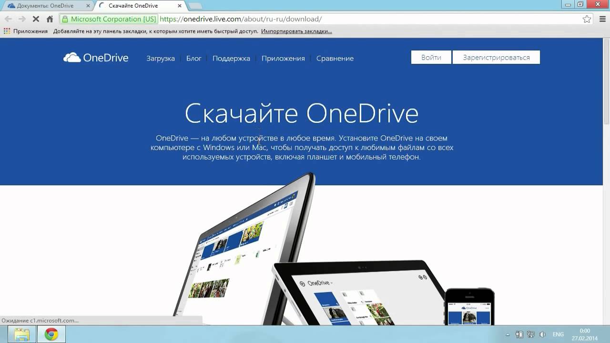Open the Приложения apps shortcut
The height and width of the screenshot is (343, 610).
tap(26, 31)
